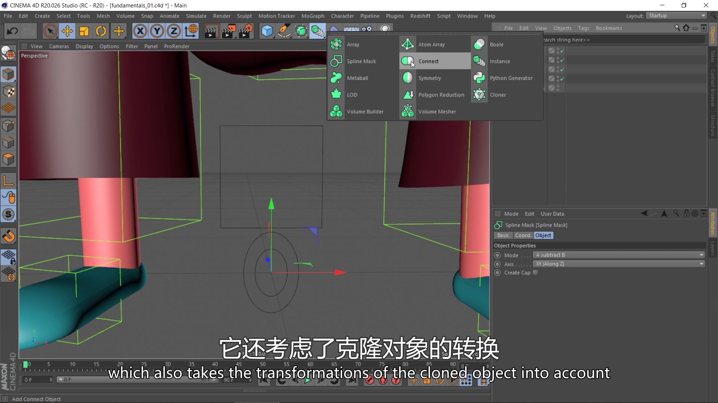Open the MoGraph menu
This screenshot has width=718, height=403.
pos(313,16)
